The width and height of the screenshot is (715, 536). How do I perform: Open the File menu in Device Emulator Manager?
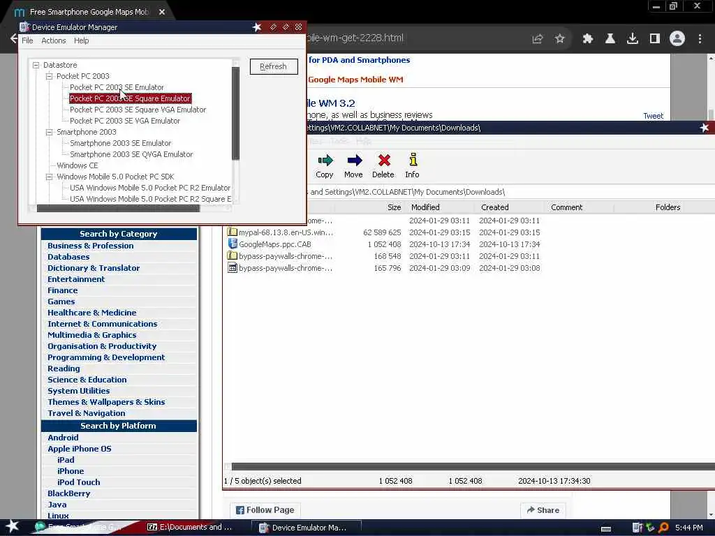click(27, 40)
